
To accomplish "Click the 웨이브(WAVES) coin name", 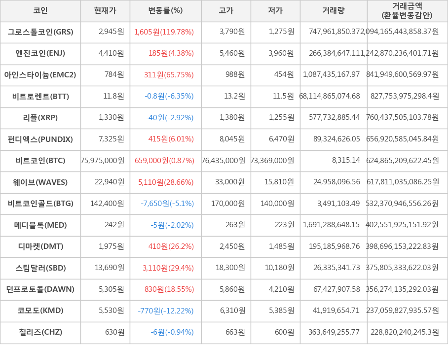I will pyautogui.click(x=40, y=182).
